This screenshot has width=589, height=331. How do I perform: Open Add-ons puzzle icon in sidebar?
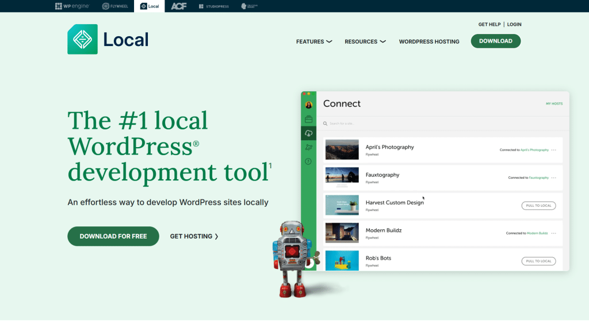coord(308,148)
